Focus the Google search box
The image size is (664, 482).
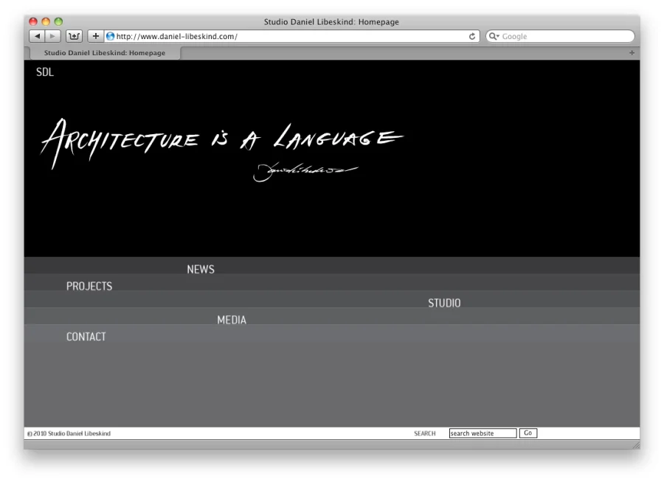point(564,36)
